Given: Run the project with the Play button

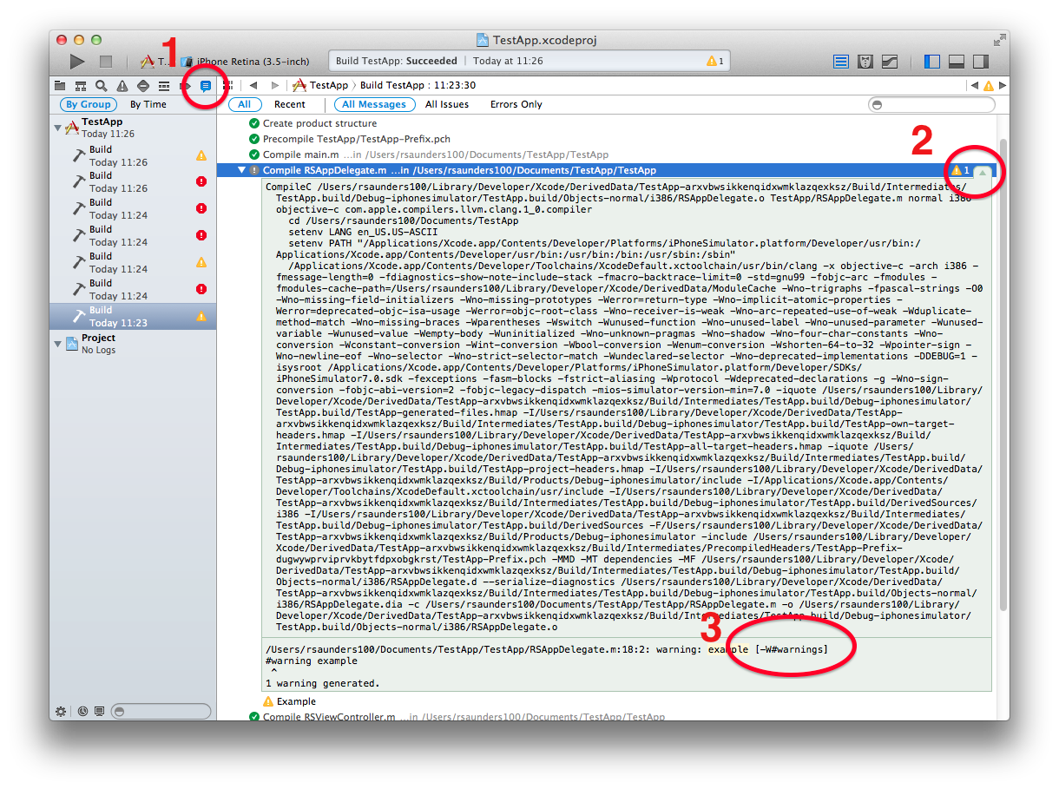Looking at the screenshot, I should tap(77, 62).
